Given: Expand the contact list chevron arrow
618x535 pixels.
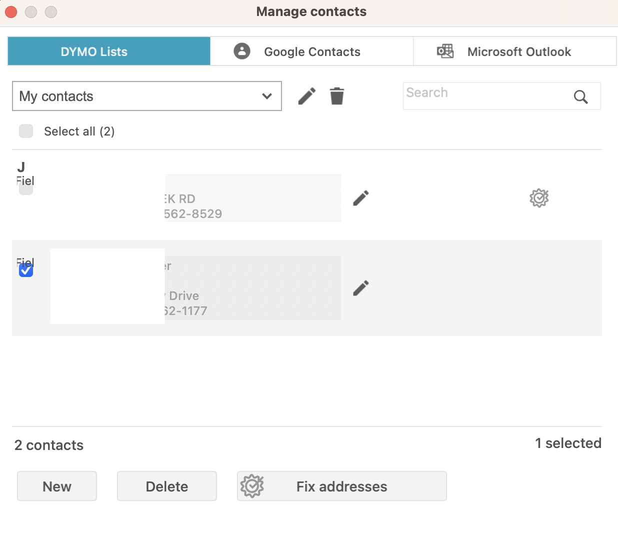Looking at the screenshot, I should click(267, 96).
